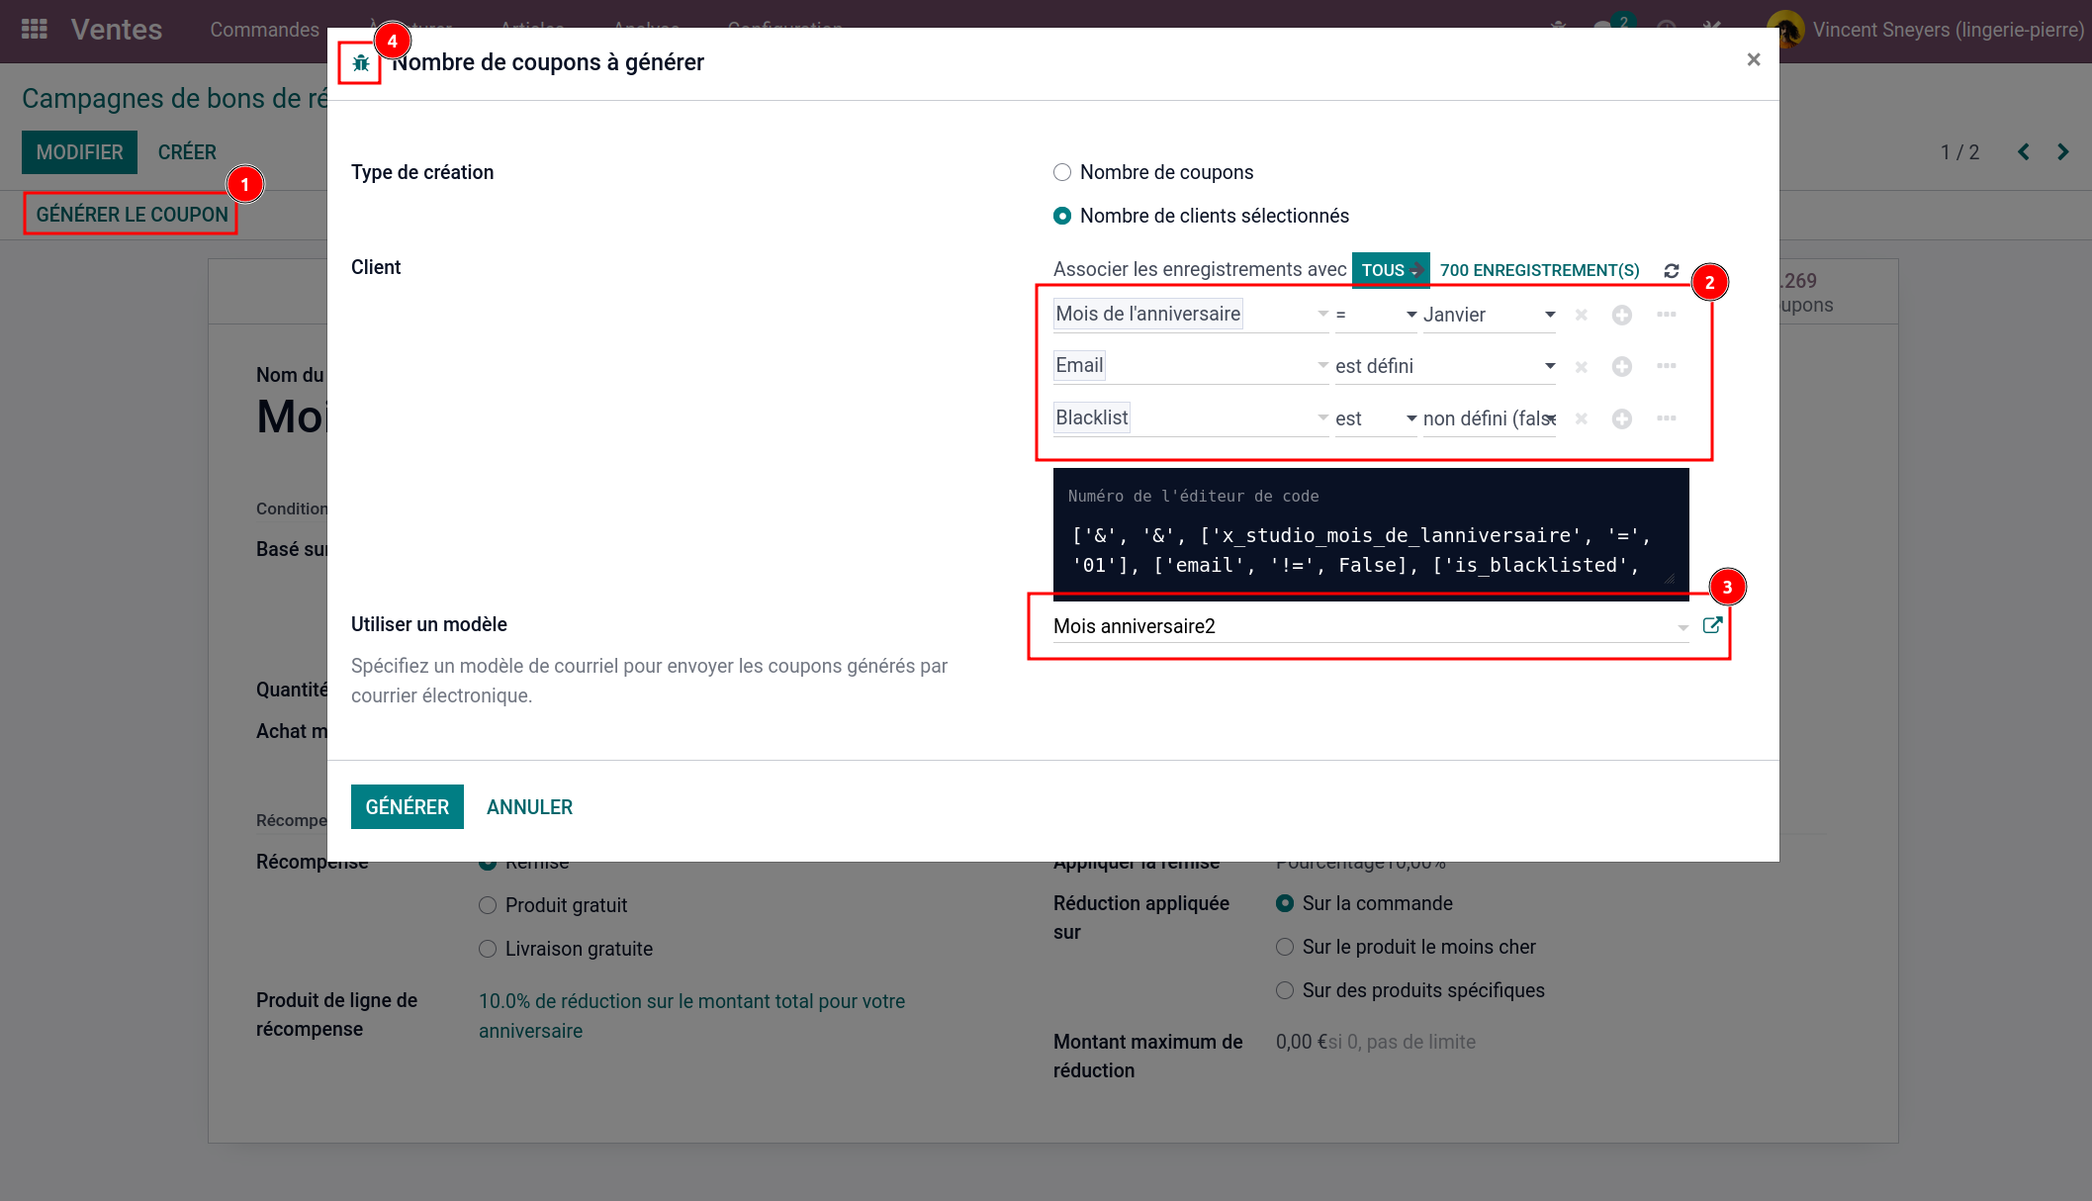Open the 700 ENREGISTREMENT(S) records link

coord(1539,271)
